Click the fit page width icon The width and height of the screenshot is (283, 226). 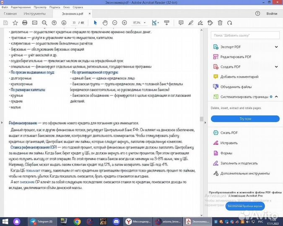pos(154,23)
